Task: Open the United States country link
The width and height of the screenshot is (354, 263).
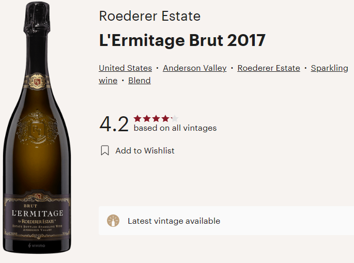Action: tap(125, 68)
